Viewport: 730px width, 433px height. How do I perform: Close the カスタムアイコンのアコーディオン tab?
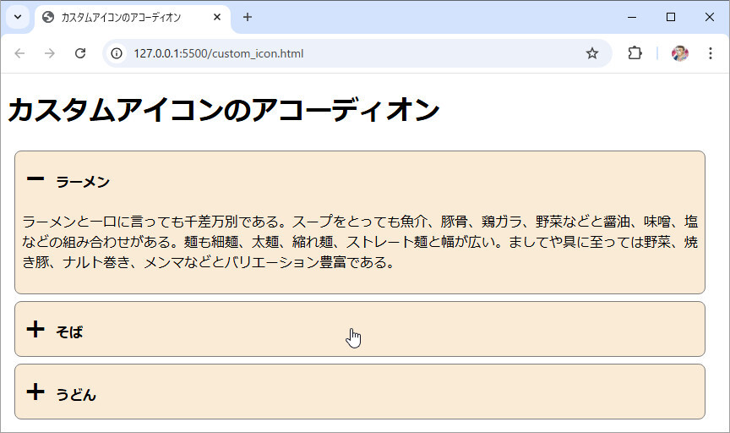(x=217, y=17)
